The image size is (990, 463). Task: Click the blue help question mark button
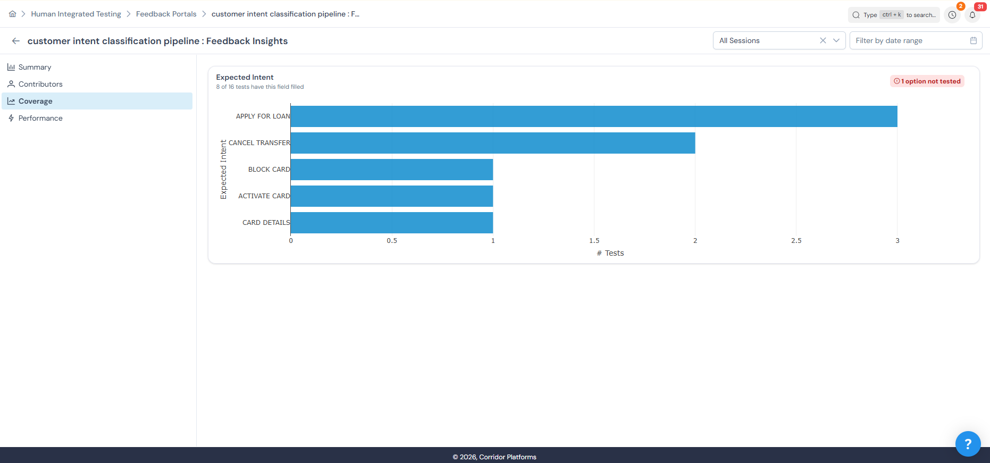point(968,444)
